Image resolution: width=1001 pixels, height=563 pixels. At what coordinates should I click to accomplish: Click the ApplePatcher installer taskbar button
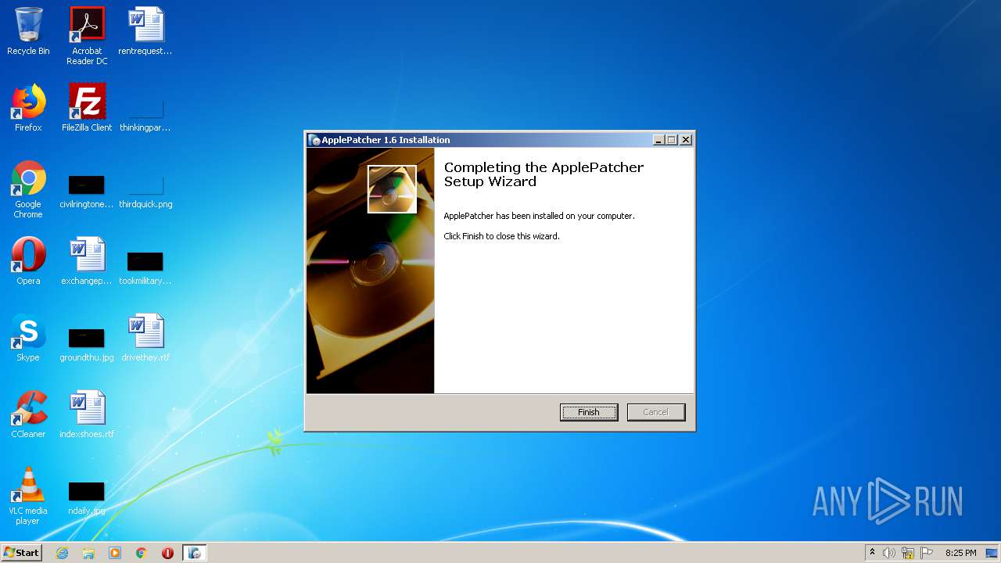tap(195, 553)
